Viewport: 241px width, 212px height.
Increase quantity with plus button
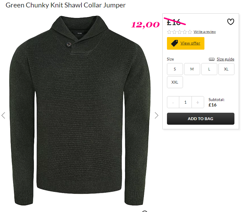tap(198, 102)
